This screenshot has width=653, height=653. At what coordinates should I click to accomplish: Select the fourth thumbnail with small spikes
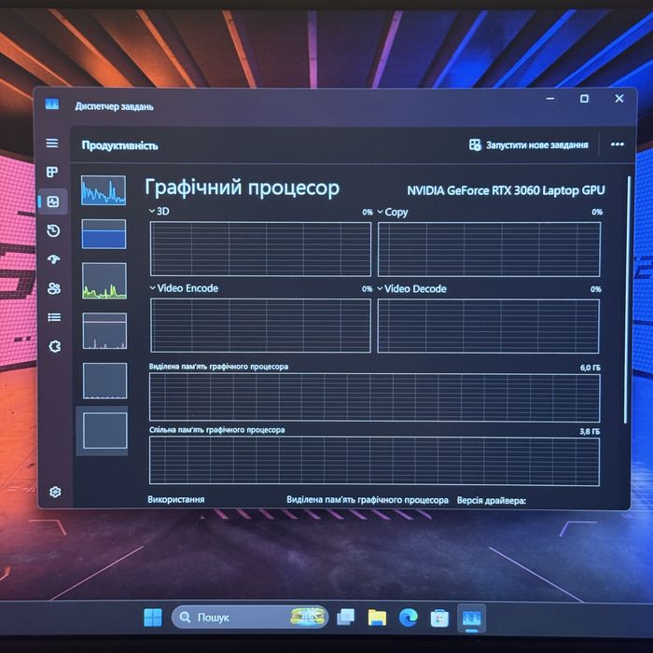click(104, 331)
